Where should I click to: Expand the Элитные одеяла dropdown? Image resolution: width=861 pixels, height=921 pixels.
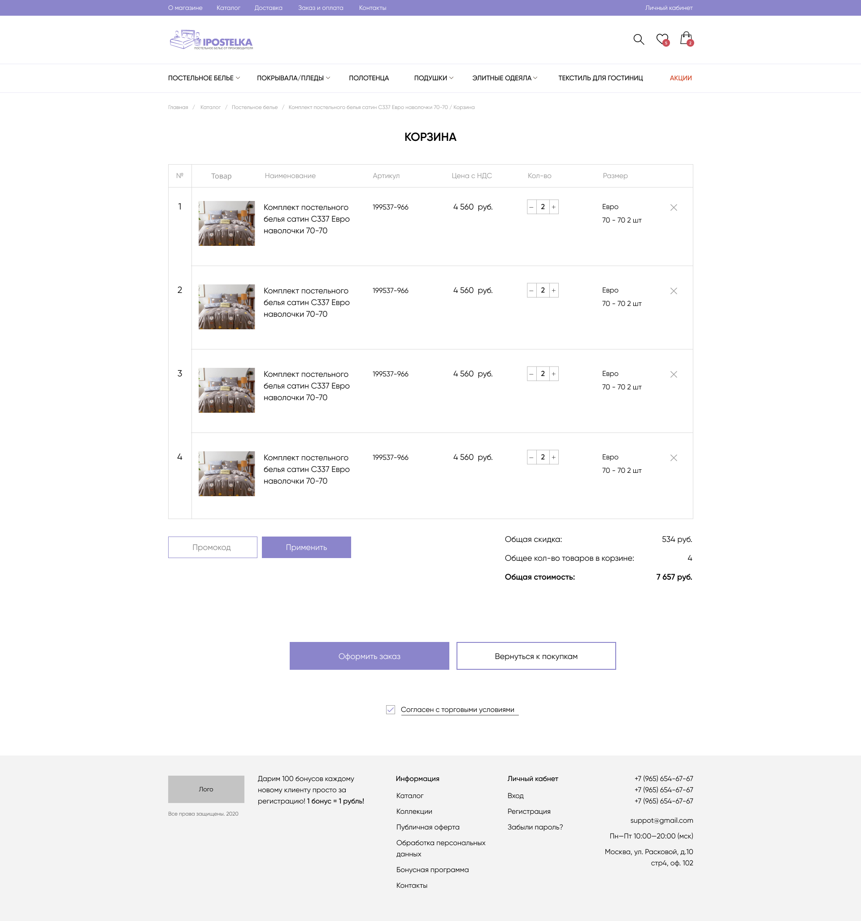504,78
